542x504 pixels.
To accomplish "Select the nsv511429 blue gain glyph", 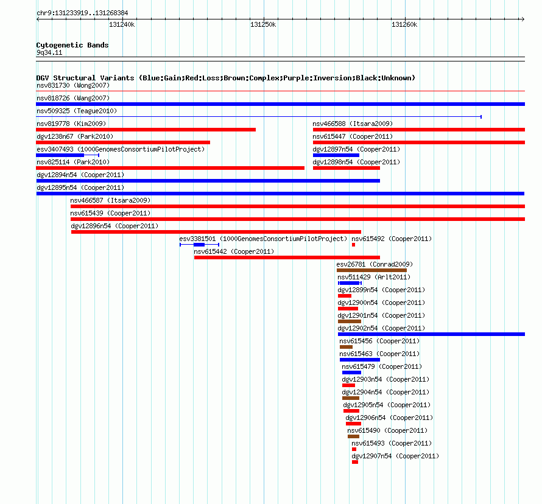I will (x=350, y=283).
